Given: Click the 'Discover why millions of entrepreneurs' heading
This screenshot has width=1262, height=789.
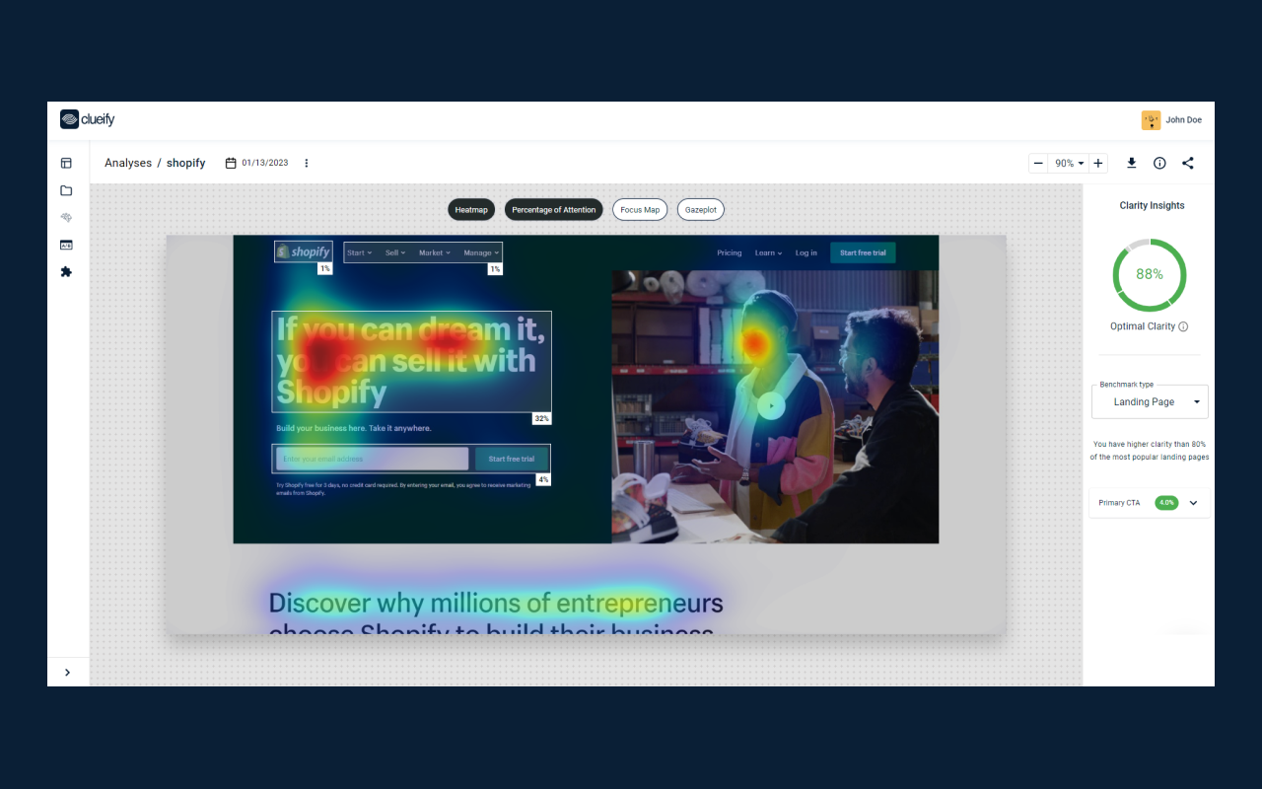Looking at the screenshot, I should 496,604.
